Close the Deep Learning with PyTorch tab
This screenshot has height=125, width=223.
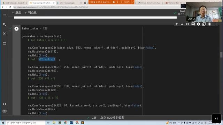click(x=54, y=3)
